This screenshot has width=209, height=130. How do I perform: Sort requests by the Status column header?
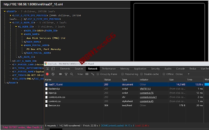[x=112, y=80]
